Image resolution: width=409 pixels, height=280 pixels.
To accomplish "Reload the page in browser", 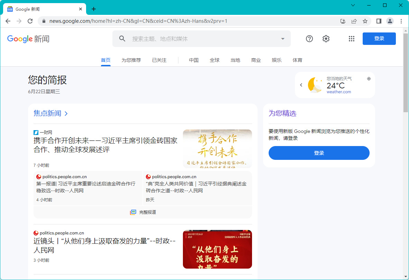I will point(30,21).
